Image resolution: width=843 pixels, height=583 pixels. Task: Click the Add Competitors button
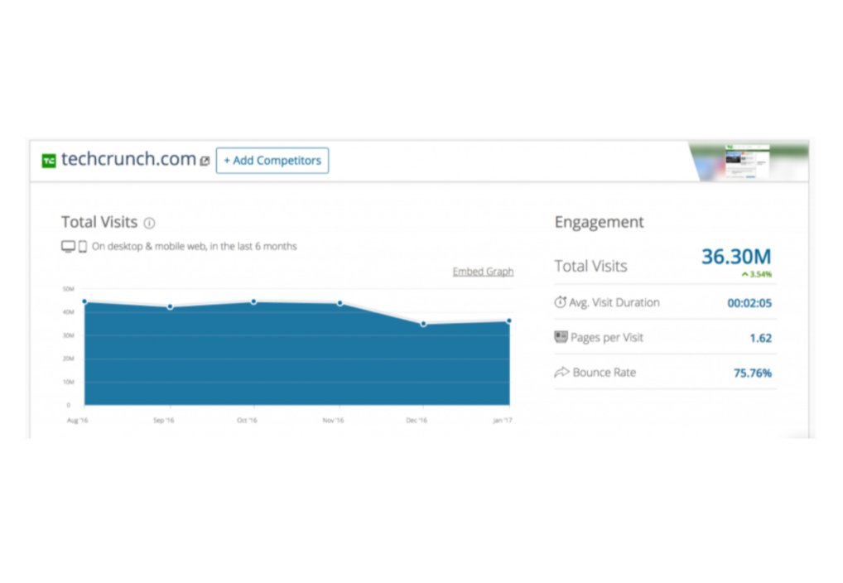click(272, 161)
